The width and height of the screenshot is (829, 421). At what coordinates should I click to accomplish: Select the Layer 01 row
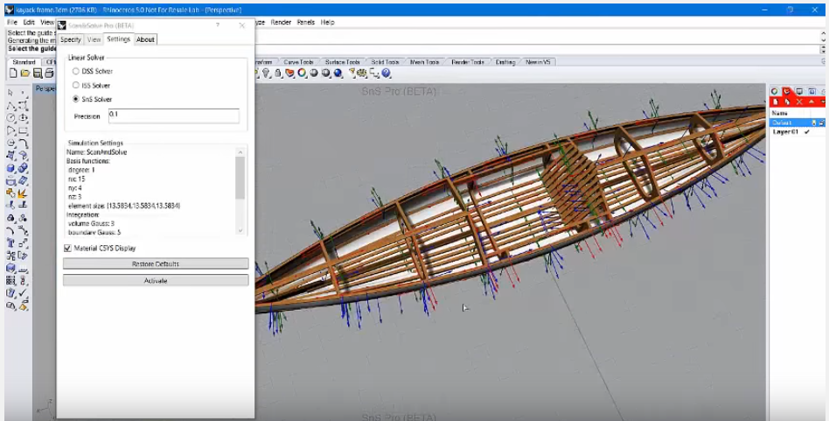pyautogui.click(x=798, y=131)
